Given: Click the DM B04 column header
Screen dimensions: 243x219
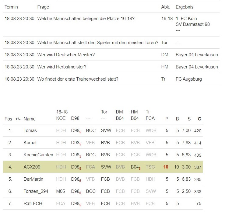Looking at the screenshot, I should (120, 115).
